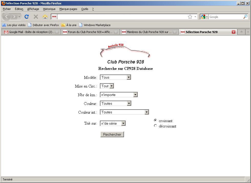251x183 pixels.
Task: Open the Marque-pages menu
Action: 68,9
